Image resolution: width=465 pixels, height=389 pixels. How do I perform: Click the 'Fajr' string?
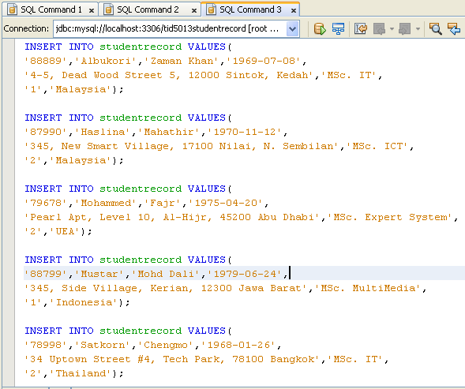[x=166, y=203]
